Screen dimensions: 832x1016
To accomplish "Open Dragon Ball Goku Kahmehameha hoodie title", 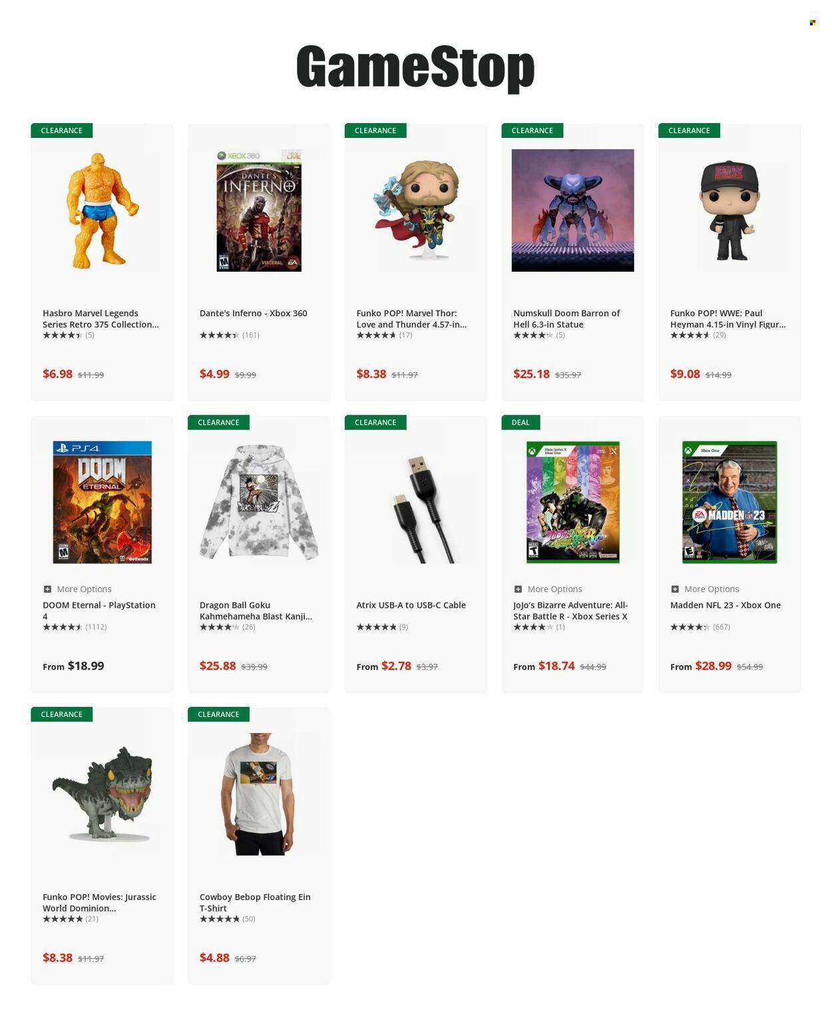I will coord(256,611).
